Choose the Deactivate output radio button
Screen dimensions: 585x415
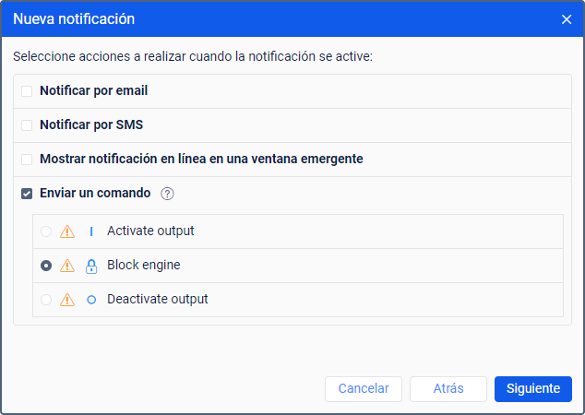pyautogui.click(x=46, y=300)
